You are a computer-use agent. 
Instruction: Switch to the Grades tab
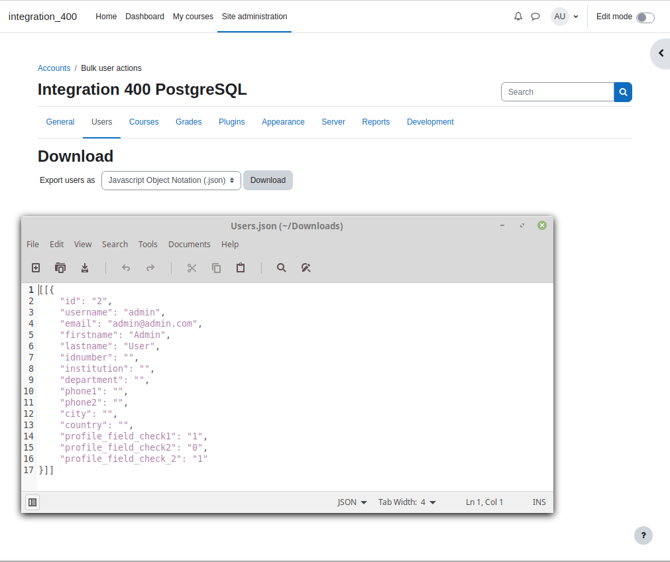coord(188,122)
